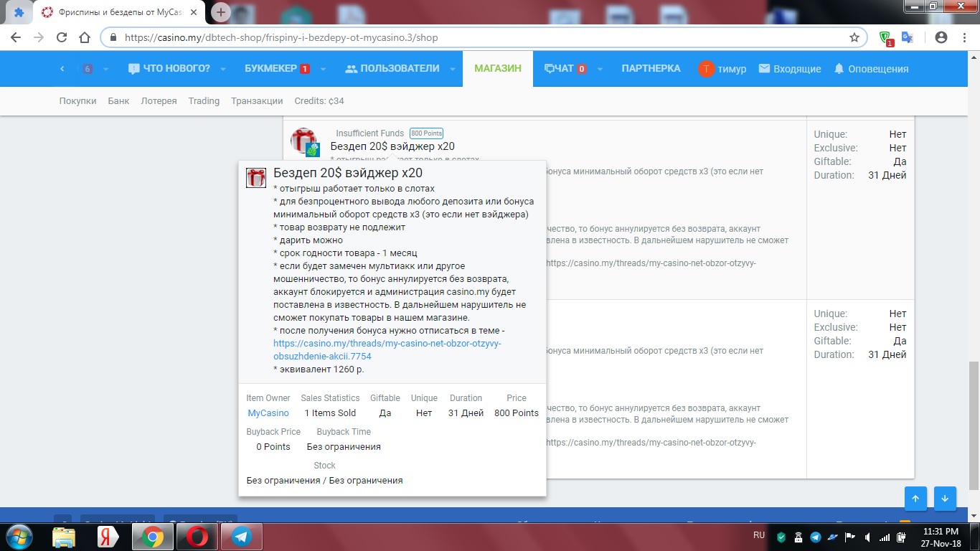Open Windows Start button

click(19, 537)
